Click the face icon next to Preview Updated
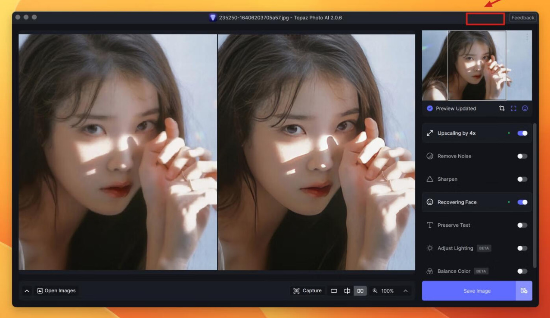The height and width of the screenshot is (318, 550). tap(525, 108)
